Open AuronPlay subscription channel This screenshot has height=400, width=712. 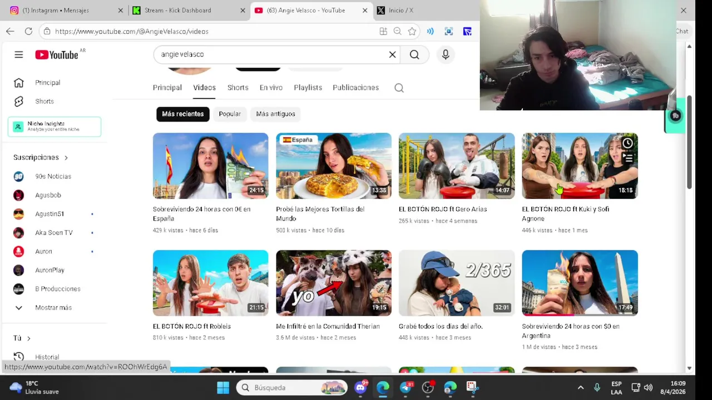[x=50, y=270]
